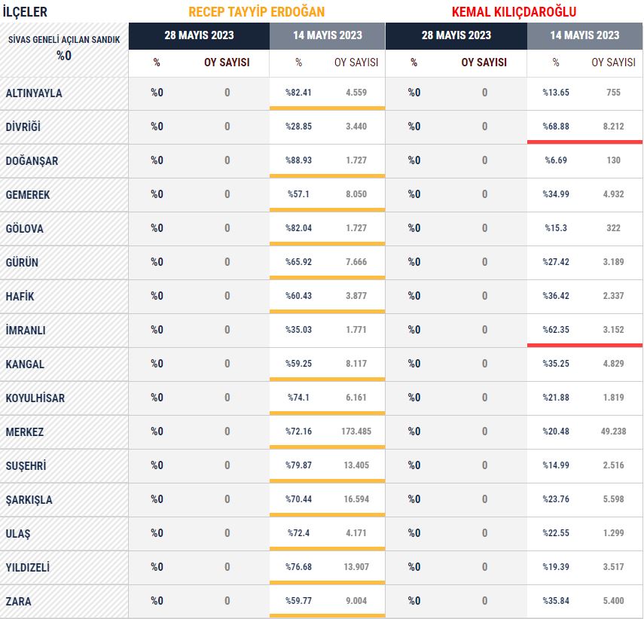Image resolution: width=644 pixels, height=619 pixels.
Task: Select 28 Mayıs 2023 tab under Kılıçdaroğlu
Action: (x=456, y=35)
